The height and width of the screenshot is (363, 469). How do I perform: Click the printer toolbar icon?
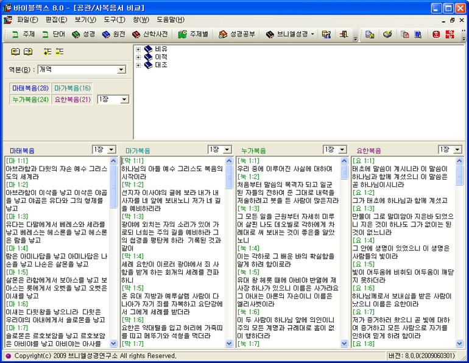click(387, 34)
